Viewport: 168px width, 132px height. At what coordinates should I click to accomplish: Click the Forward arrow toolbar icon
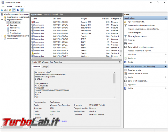click(x=6, y=10)
